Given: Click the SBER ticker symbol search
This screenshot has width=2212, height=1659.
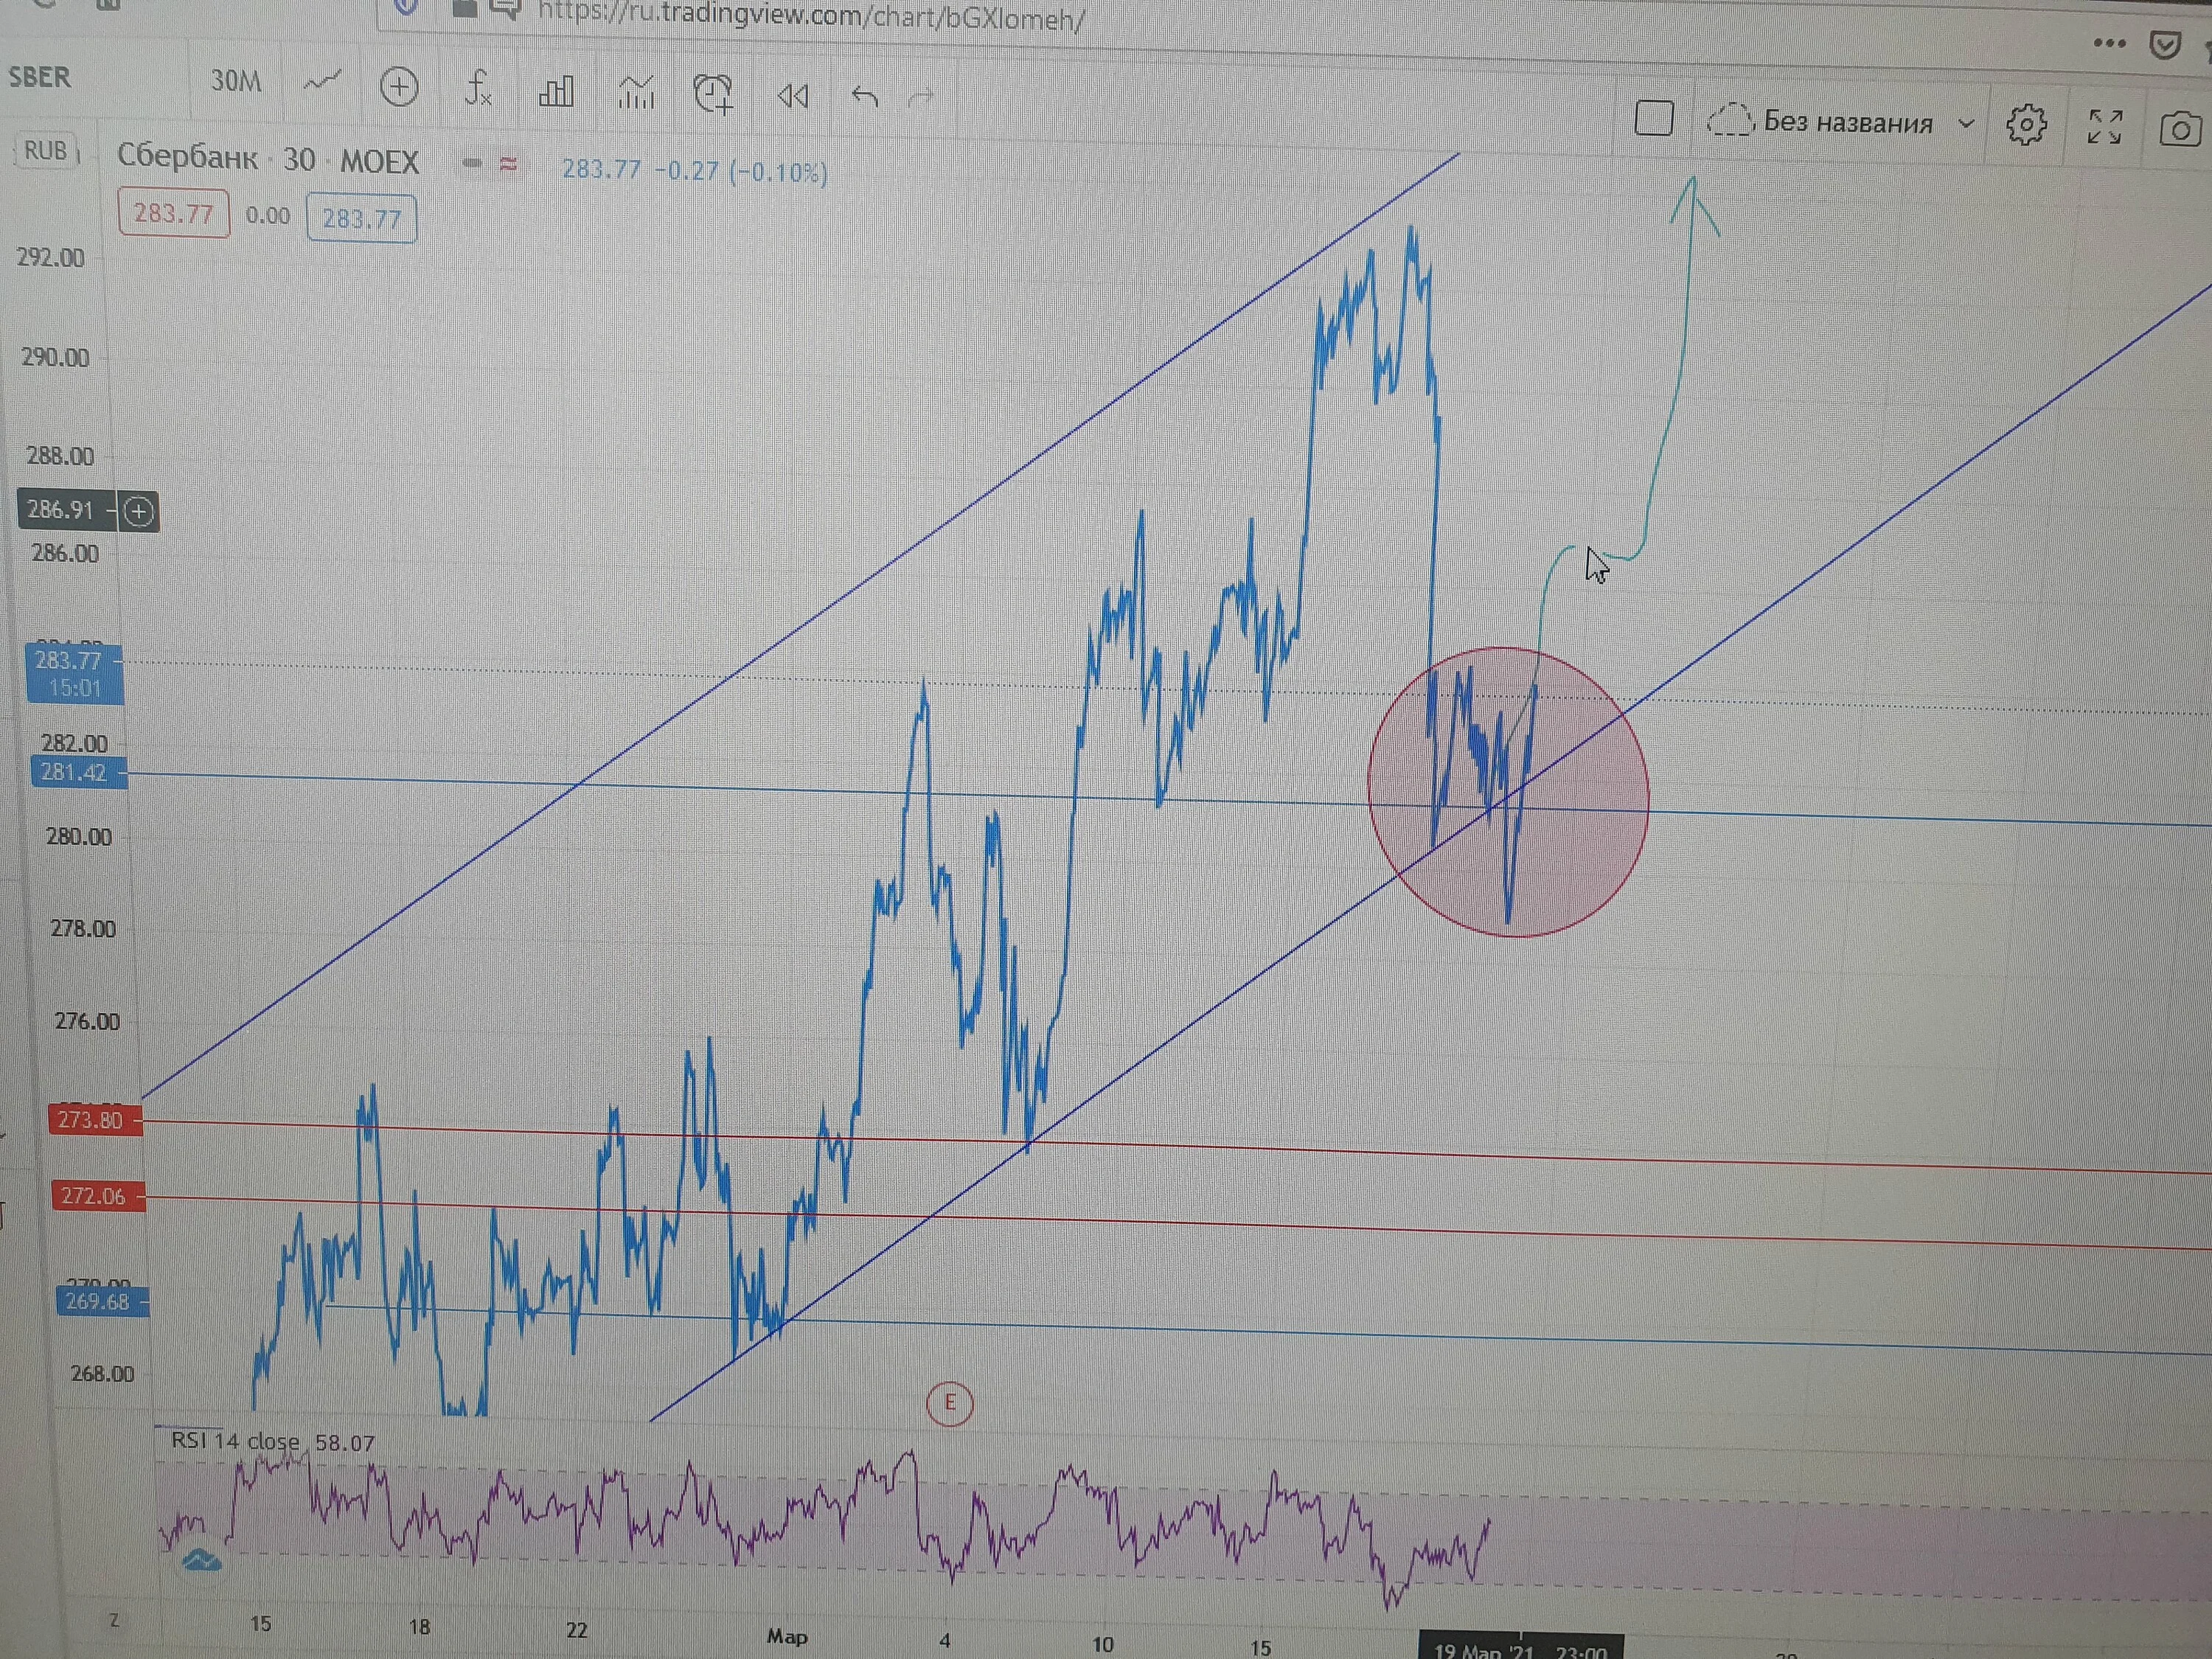Looking at the screenshot, I should click(x=40, y=77).
